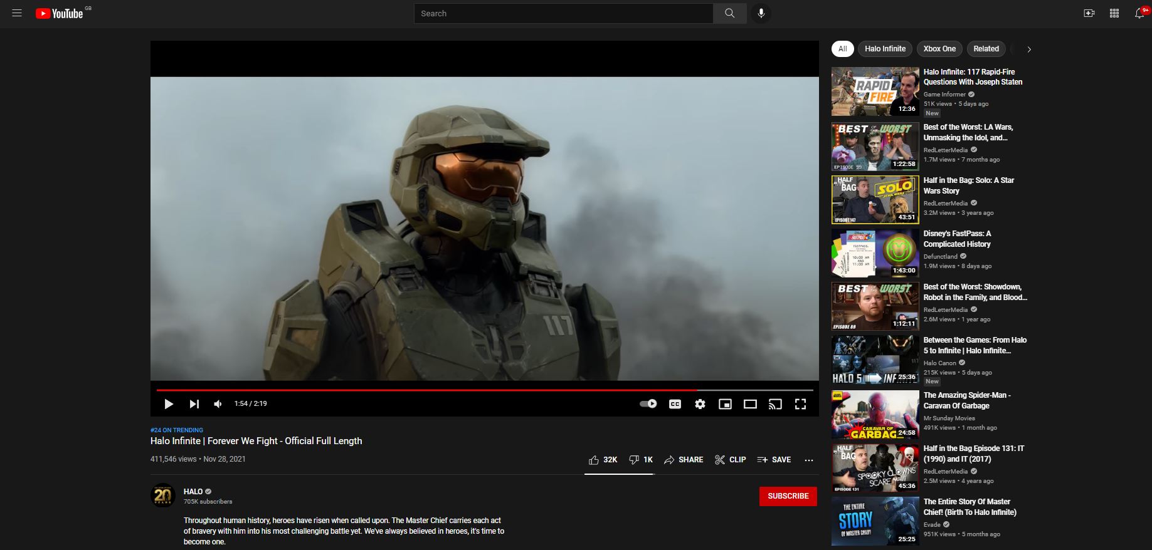Image resolution: width=1152 pixels, height=550 pixels.
Task: Toggle closed captions with CC button
Action: [x=675, y=404]
